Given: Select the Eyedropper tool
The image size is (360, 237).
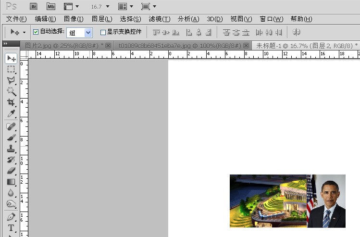Looking at the screenshot, I should pos(11,113).
